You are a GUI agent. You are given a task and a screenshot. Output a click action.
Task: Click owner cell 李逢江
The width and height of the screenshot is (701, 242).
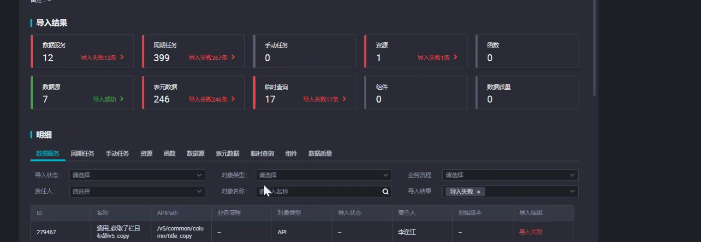pos(407,232)
